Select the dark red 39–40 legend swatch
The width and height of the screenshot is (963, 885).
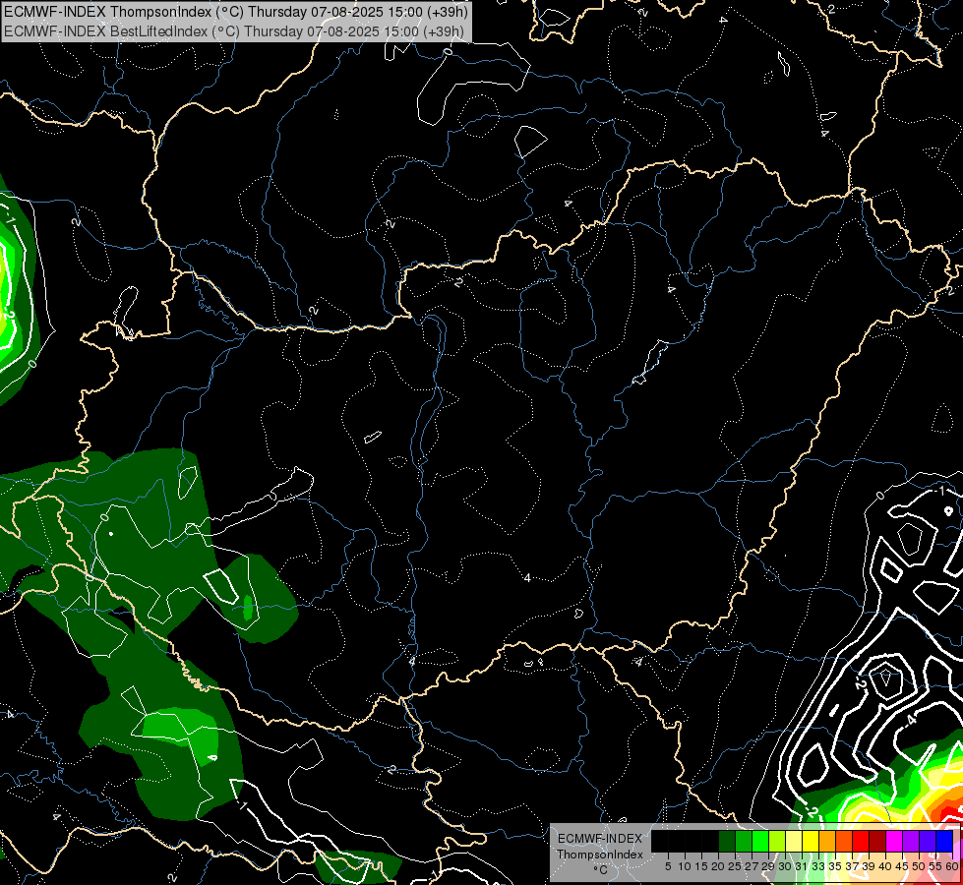tap(877, 841)
